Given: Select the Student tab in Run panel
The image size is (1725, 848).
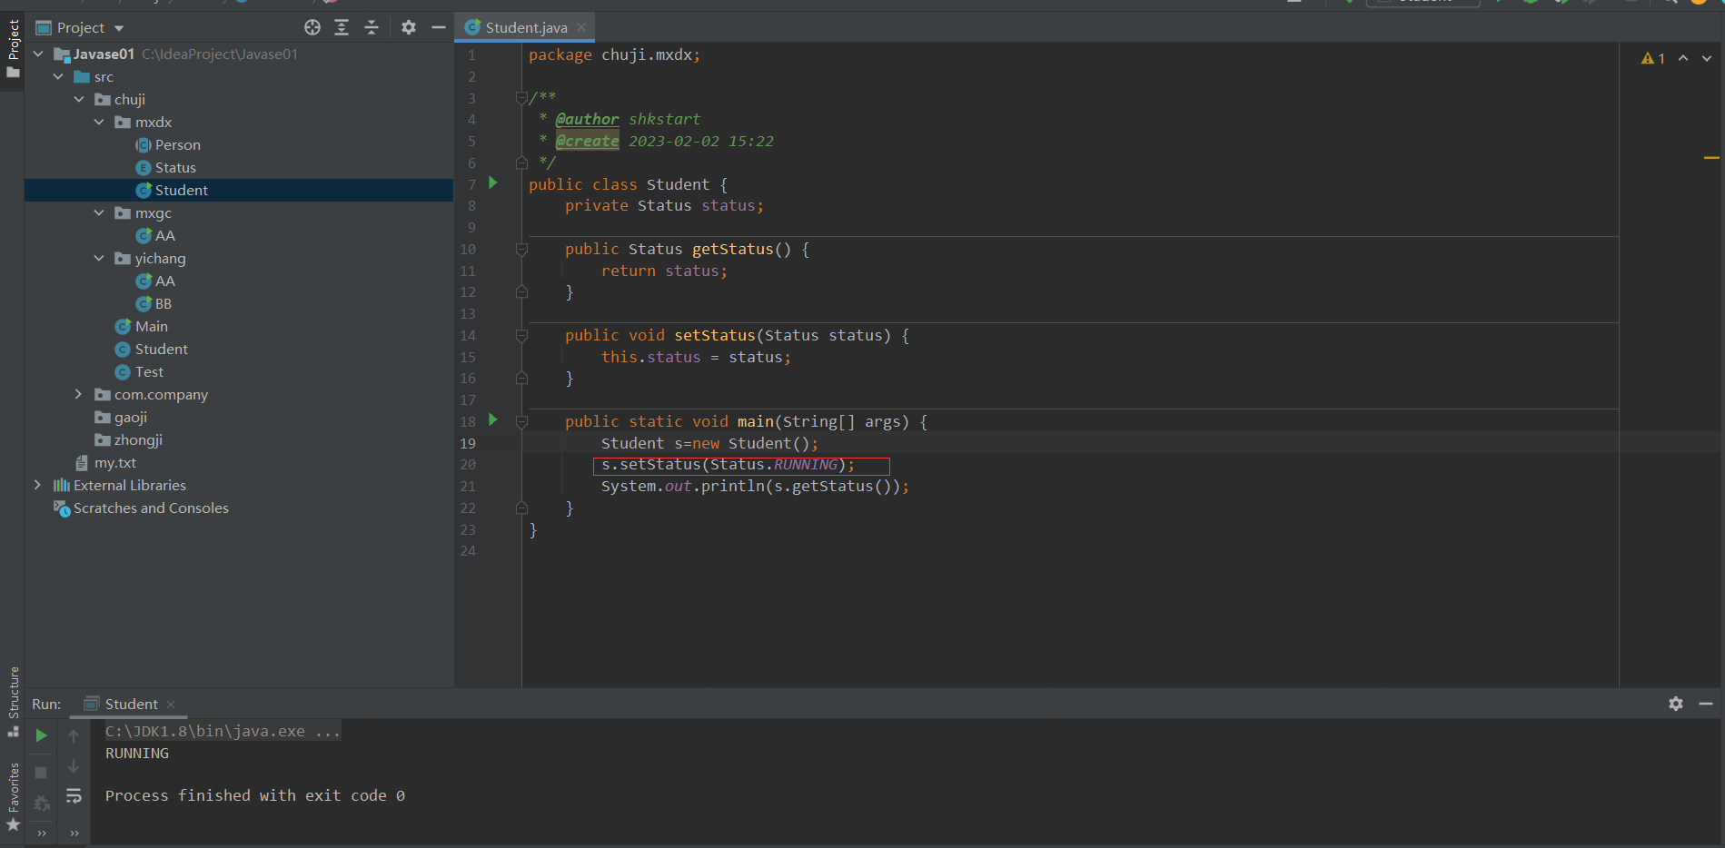Looking at the screenshot, I should click(x=131, y=704).
